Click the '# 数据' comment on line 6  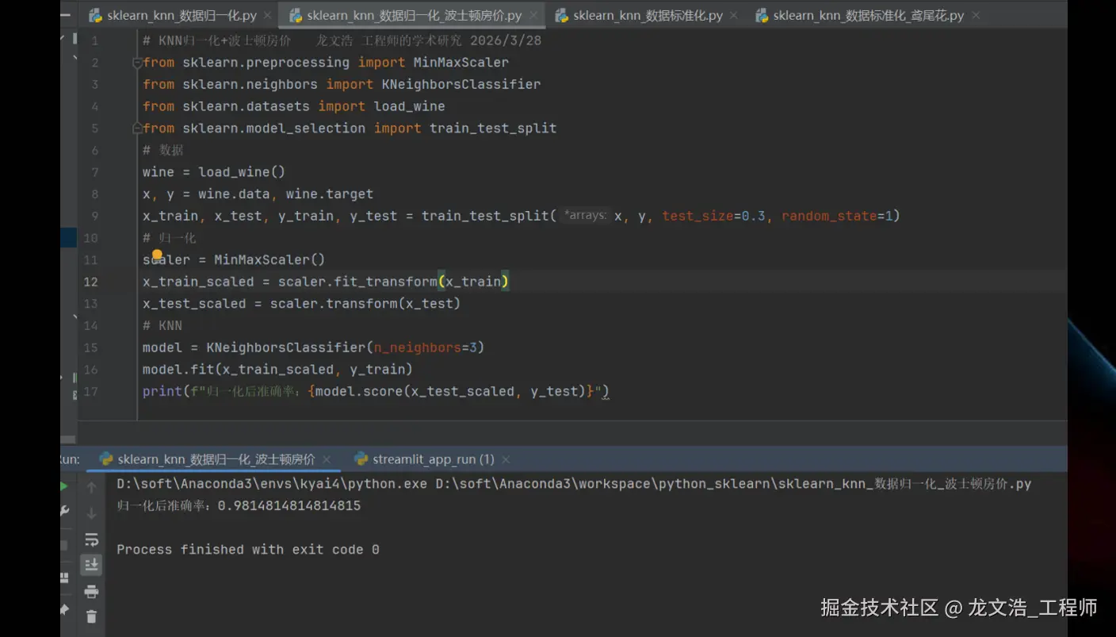[x=162, y=150]
